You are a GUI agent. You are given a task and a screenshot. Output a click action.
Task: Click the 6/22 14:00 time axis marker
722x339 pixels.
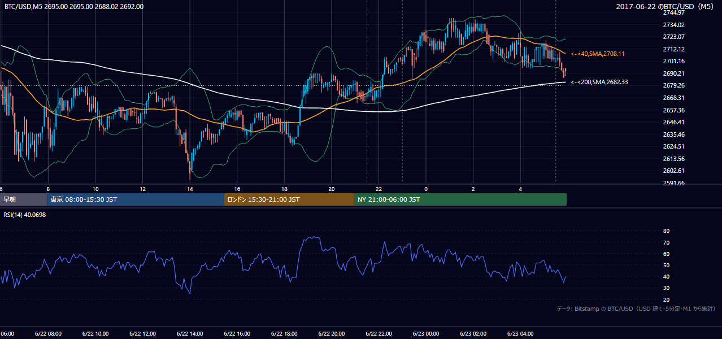pyautogui.click(x=190, y=333)
